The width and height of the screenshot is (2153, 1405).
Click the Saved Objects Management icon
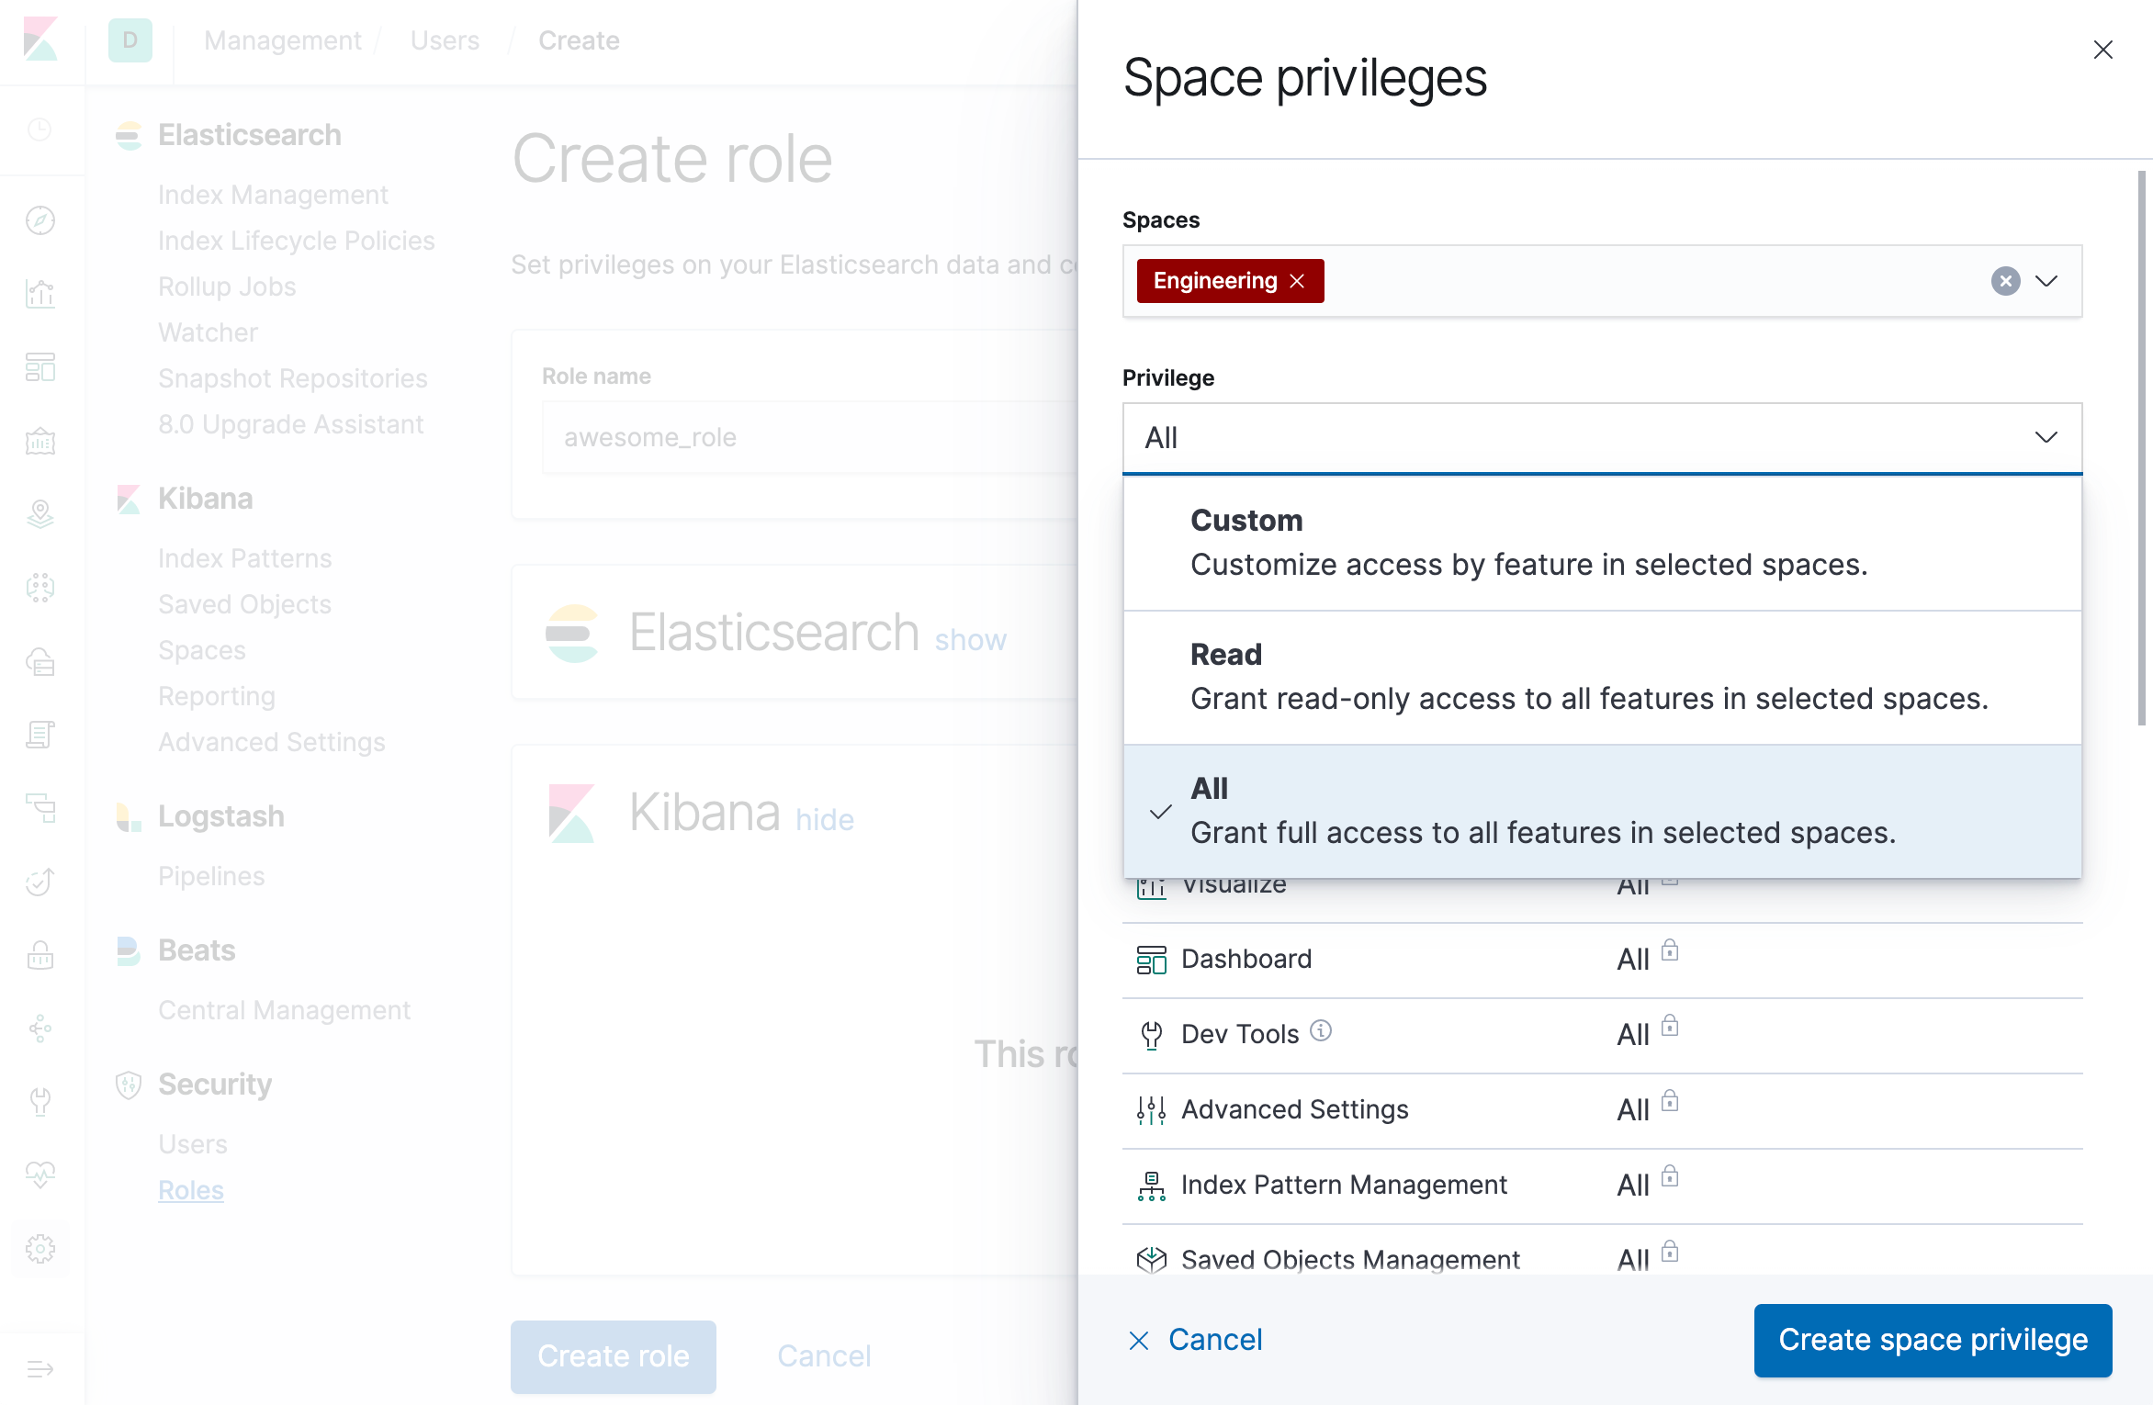1151,1260
